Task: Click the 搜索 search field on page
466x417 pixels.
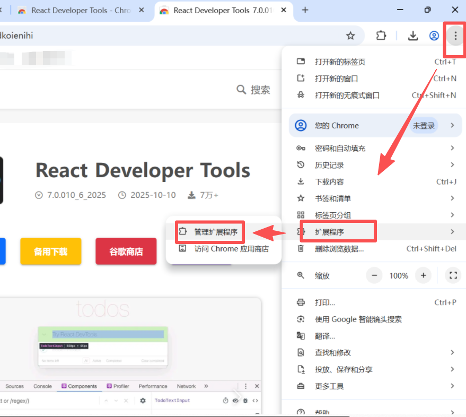Action: tap(253, 90)
